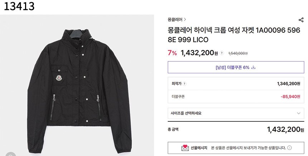308x156 pixels.
Task: Click the size dropdown chevron arrow
Action: point(299,113)
